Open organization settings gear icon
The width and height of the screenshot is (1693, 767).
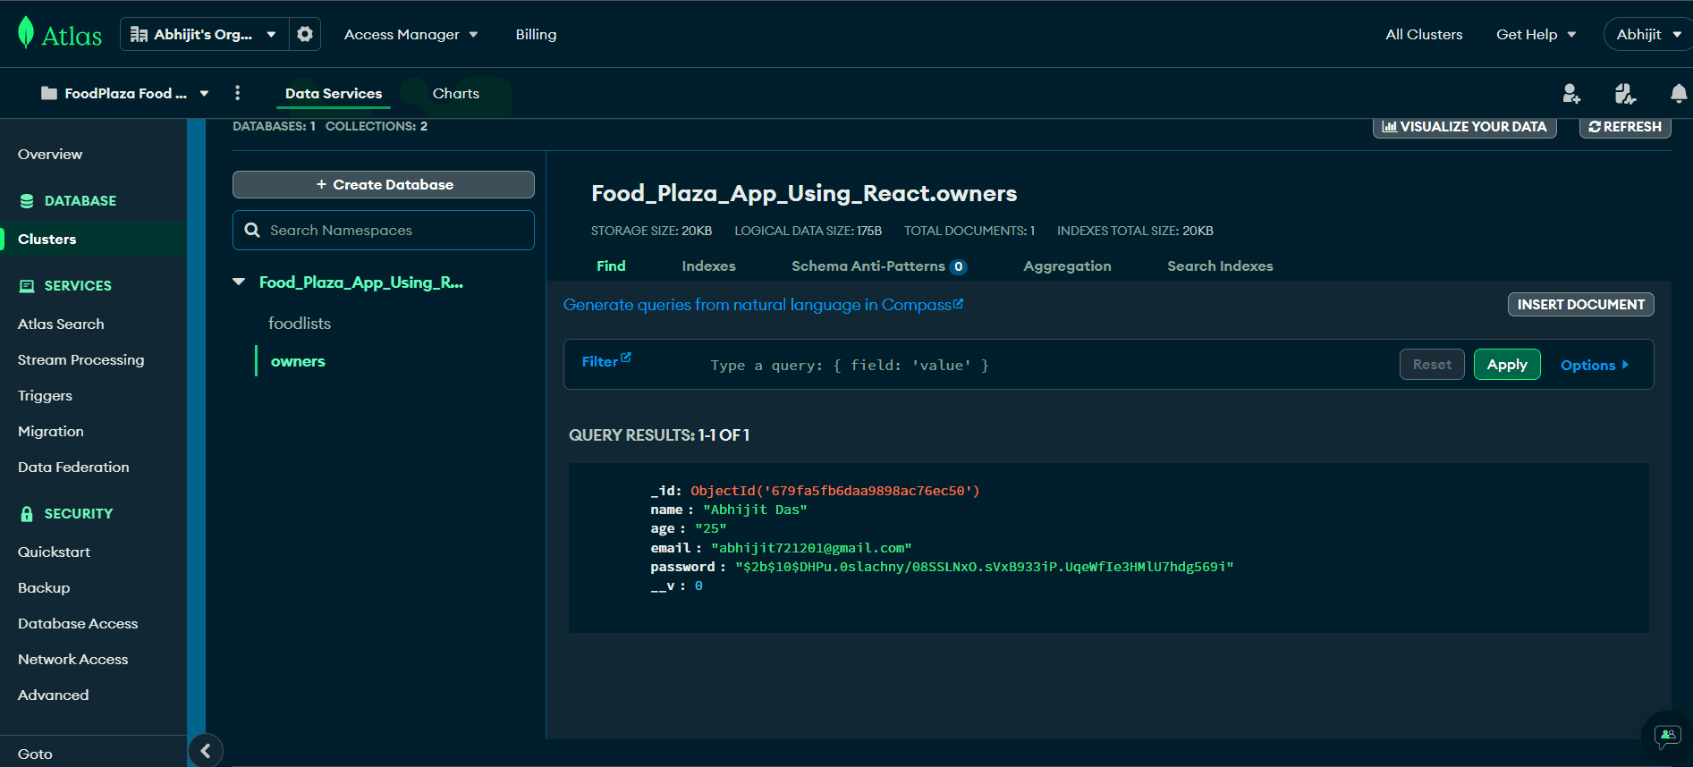pyautogui.click(x=305, y=34)
